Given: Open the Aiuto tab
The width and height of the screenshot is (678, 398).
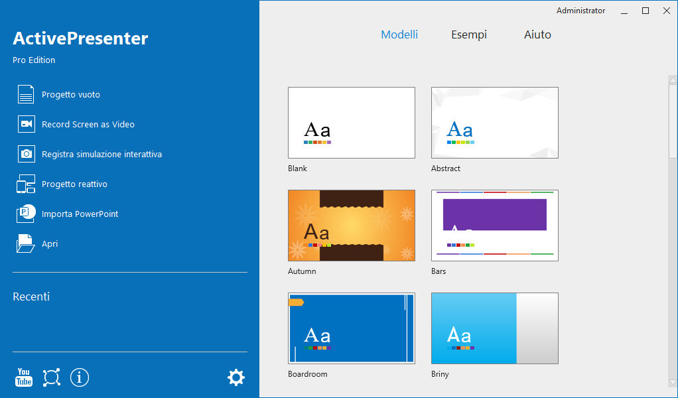Looking at the screenshot, I should tap(537, 34).
